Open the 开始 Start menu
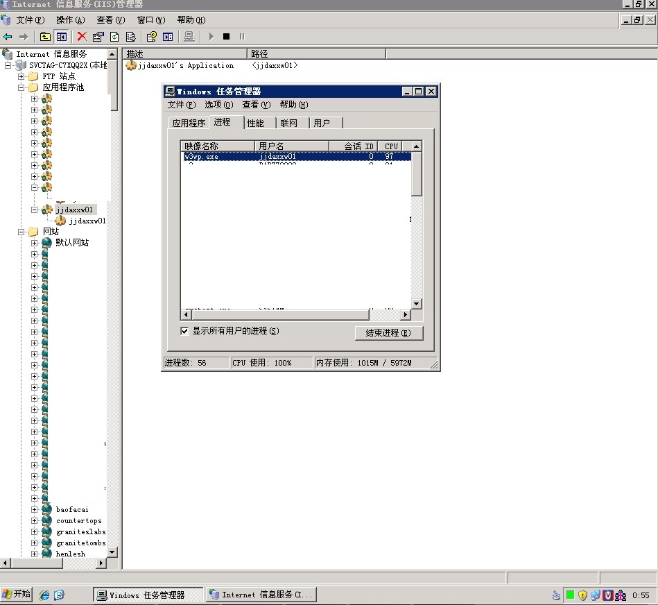 [x=17, y=594]
